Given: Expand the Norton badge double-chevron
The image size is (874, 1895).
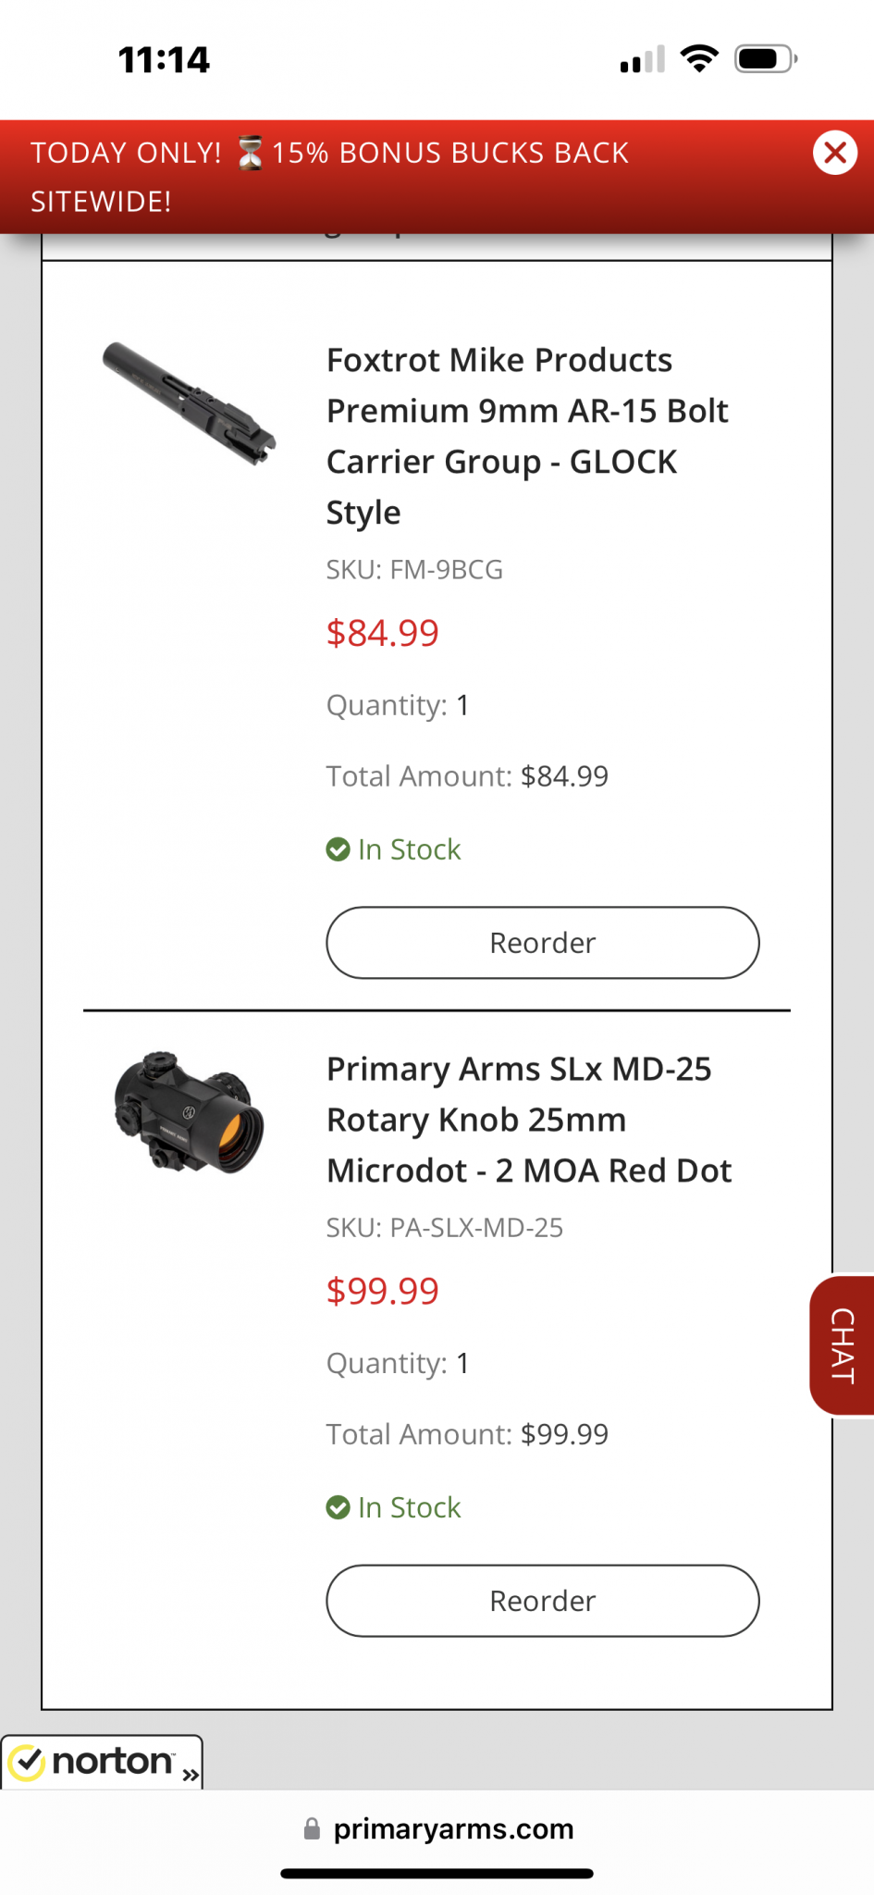Looking at the screenshot, I should tap(191, 1774).
